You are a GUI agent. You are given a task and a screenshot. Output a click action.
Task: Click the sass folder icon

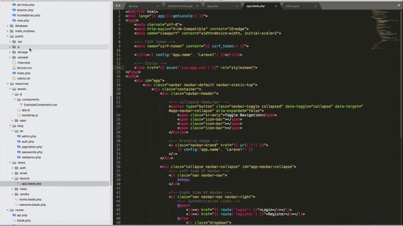click(x=16, y=121)
